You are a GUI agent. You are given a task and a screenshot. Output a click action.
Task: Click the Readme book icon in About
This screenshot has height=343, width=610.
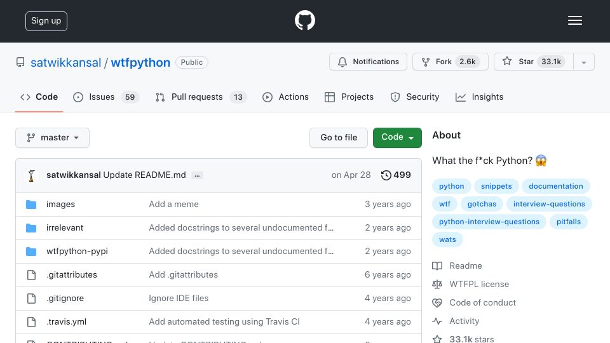point(437,266)
